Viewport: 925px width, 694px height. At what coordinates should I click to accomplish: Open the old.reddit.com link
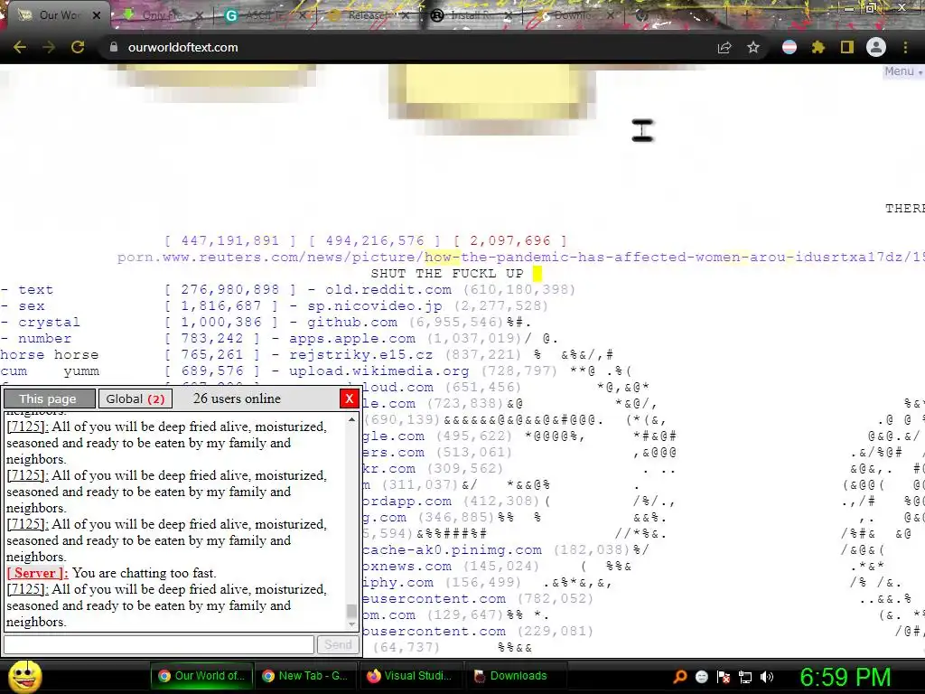(388, 290)
